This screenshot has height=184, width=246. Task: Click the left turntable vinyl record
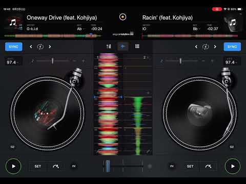pos(47,113)
